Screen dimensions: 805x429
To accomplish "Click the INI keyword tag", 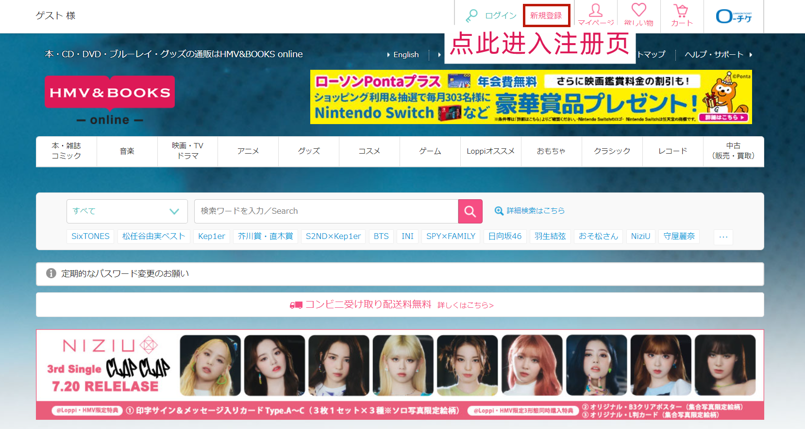I will tap(407, 237).
